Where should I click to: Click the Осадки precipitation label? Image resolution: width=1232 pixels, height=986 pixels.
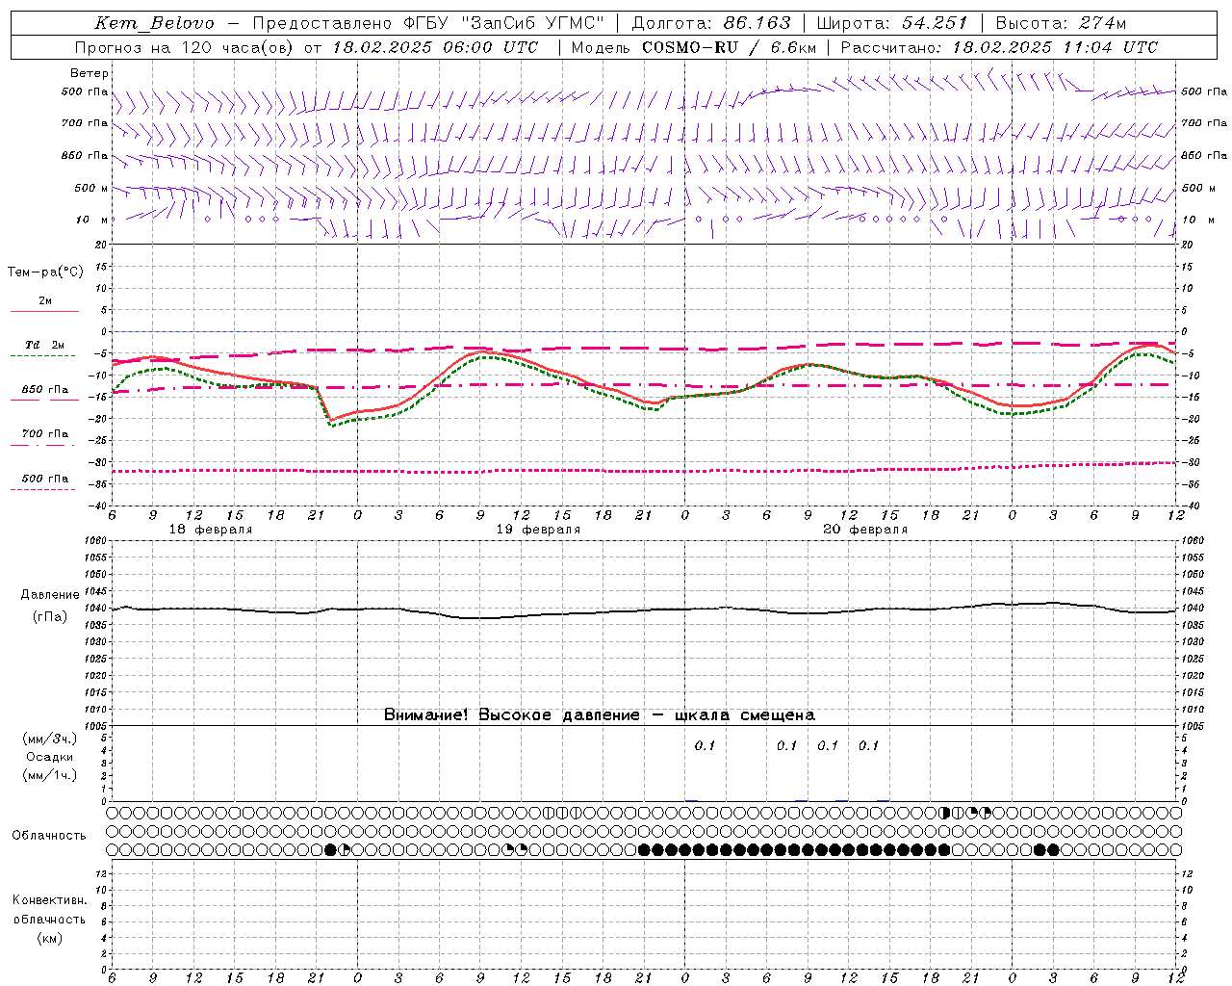click(x=50, y=757)
